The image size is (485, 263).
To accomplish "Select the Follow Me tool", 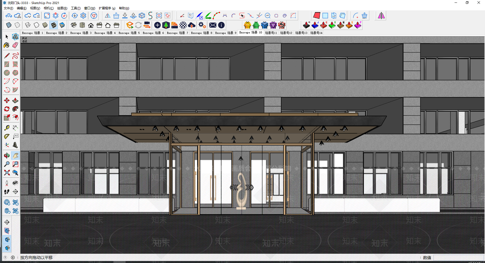I will [15, 109].
